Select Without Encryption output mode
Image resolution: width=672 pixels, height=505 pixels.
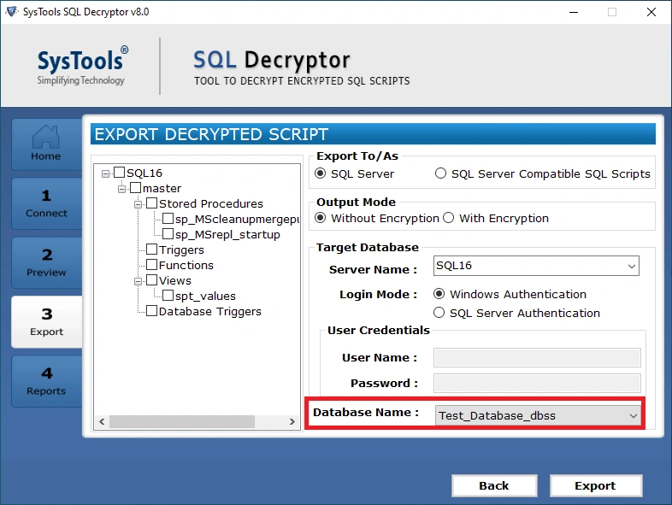(320, 218)
